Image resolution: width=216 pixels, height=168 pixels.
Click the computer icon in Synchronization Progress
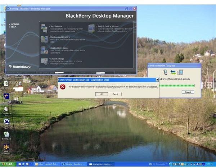coord(180,72)
